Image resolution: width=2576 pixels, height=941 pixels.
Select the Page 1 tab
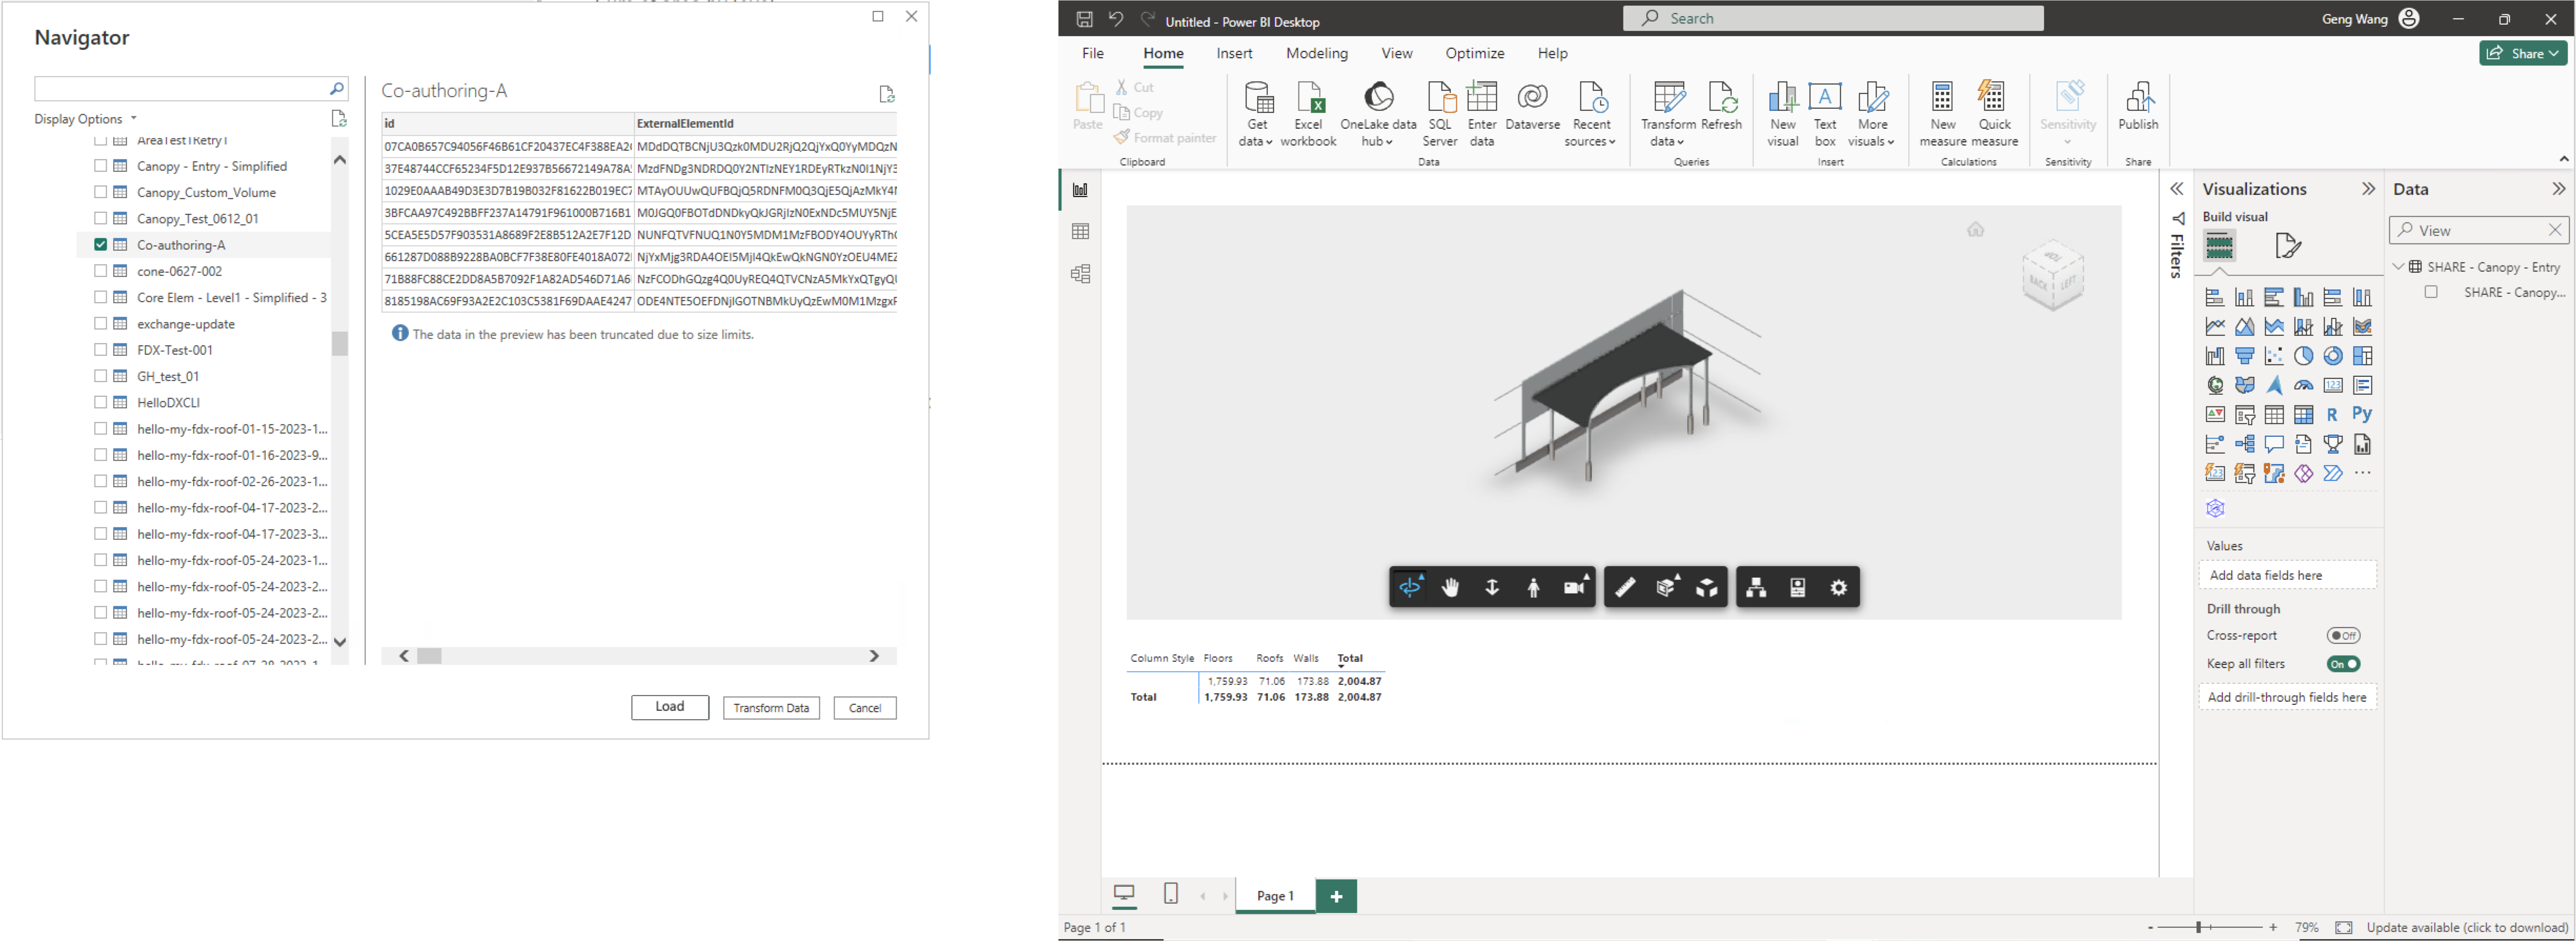[1275, 895]
